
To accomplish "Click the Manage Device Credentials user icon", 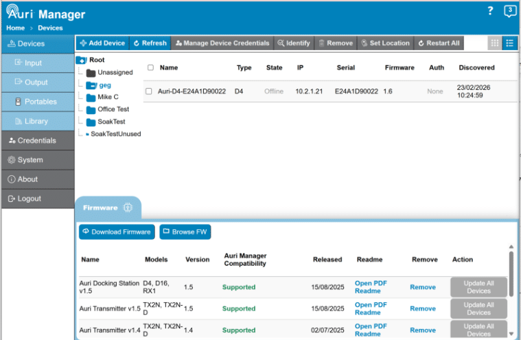I will click(178, 43).
